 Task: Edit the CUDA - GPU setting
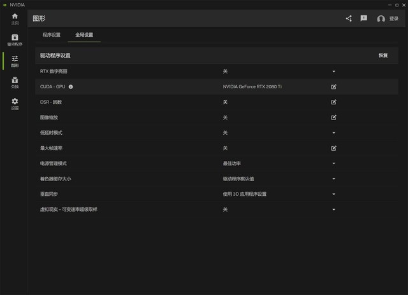333,86
